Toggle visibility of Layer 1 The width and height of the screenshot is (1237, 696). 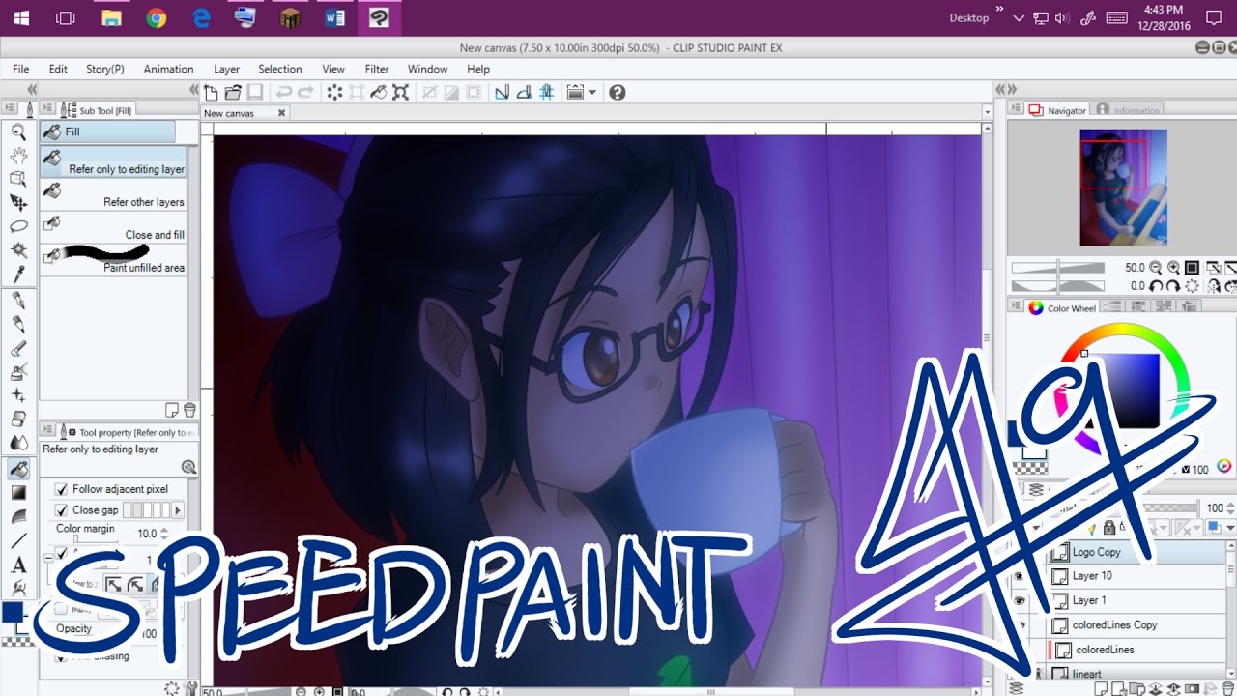[x=1018, y=600]
